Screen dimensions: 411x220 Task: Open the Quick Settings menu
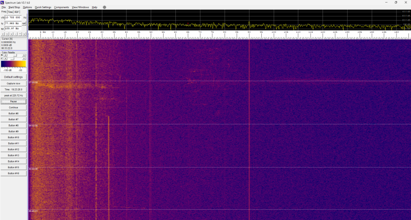click(43, 7)
